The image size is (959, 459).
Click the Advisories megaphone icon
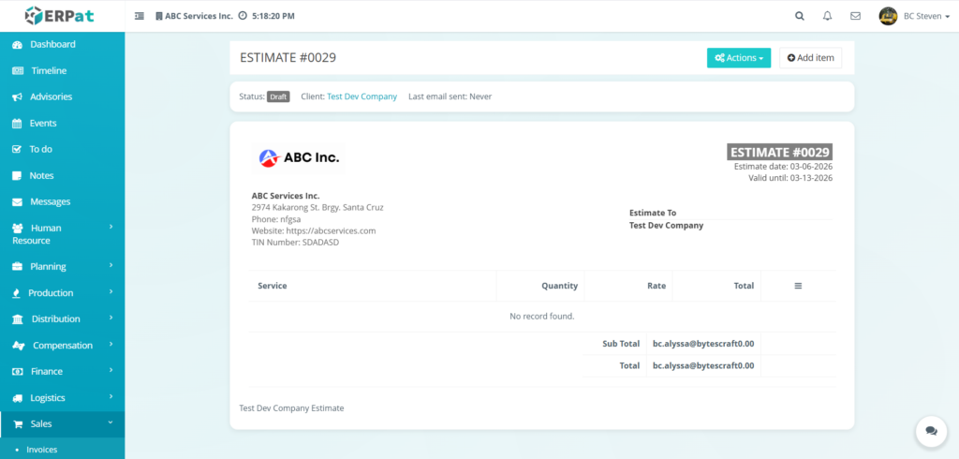coord(17,97)
